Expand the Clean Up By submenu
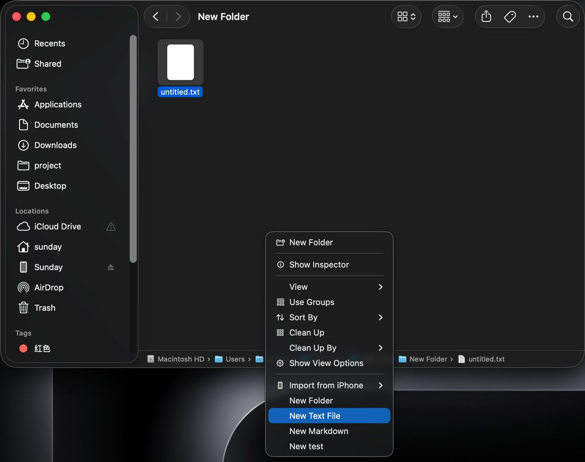The height and width of the screenshot is (462, 585). tap(330, 348)
